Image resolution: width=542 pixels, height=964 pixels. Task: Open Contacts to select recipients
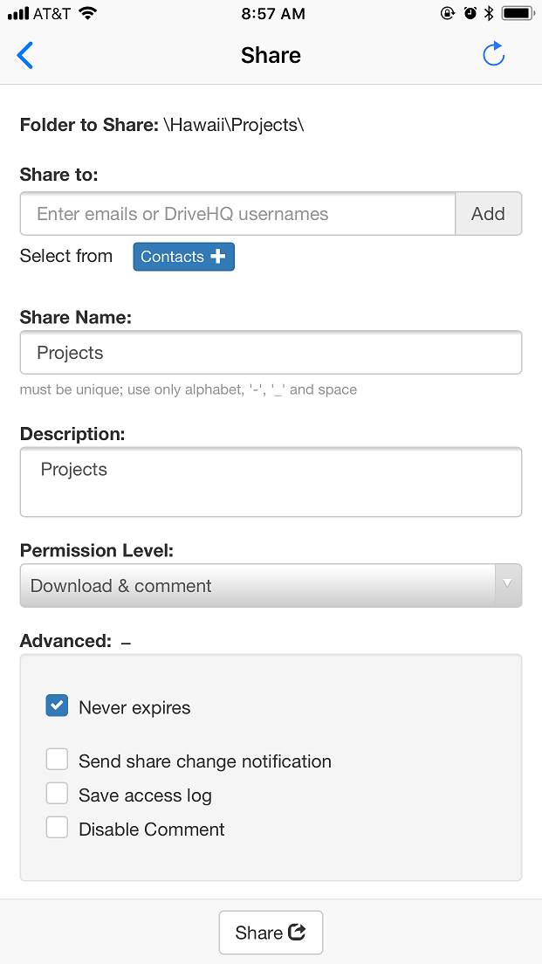coord(183,257)
